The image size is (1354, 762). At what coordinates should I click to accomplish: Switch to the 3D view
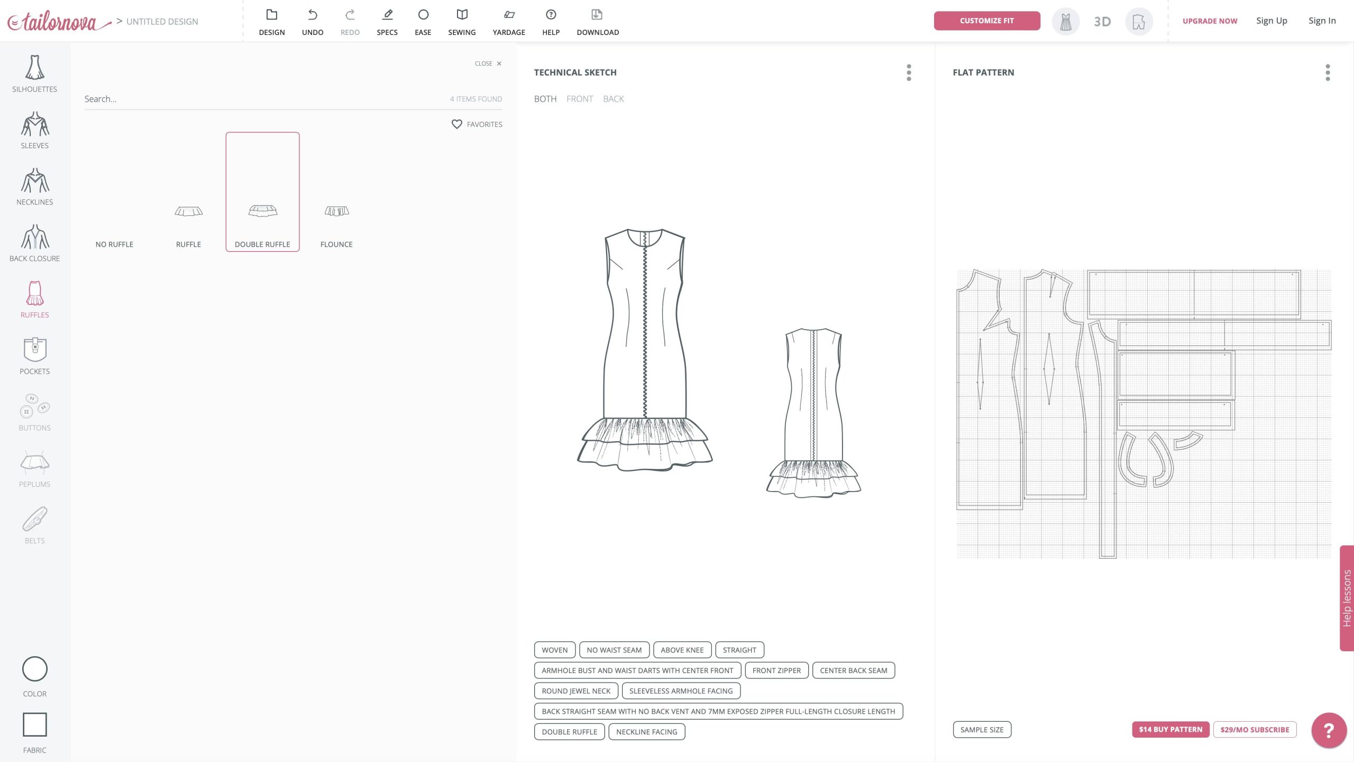[1102, 22]
